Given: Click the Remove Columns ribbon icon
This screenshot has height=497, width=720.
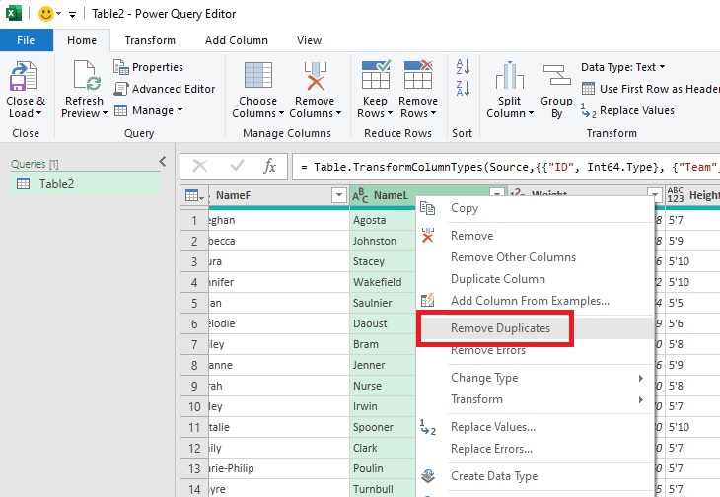Looking at the screenshot, I should click(x=315, y=76).
